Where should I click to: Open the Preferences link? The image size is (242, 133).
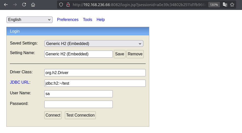click(x=68, y=19)
